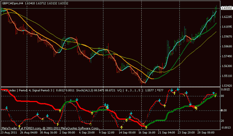The image size is (233, 136).
Task: Click the 26 Aug 04:00 time label
Action: [x=29, y=132]
